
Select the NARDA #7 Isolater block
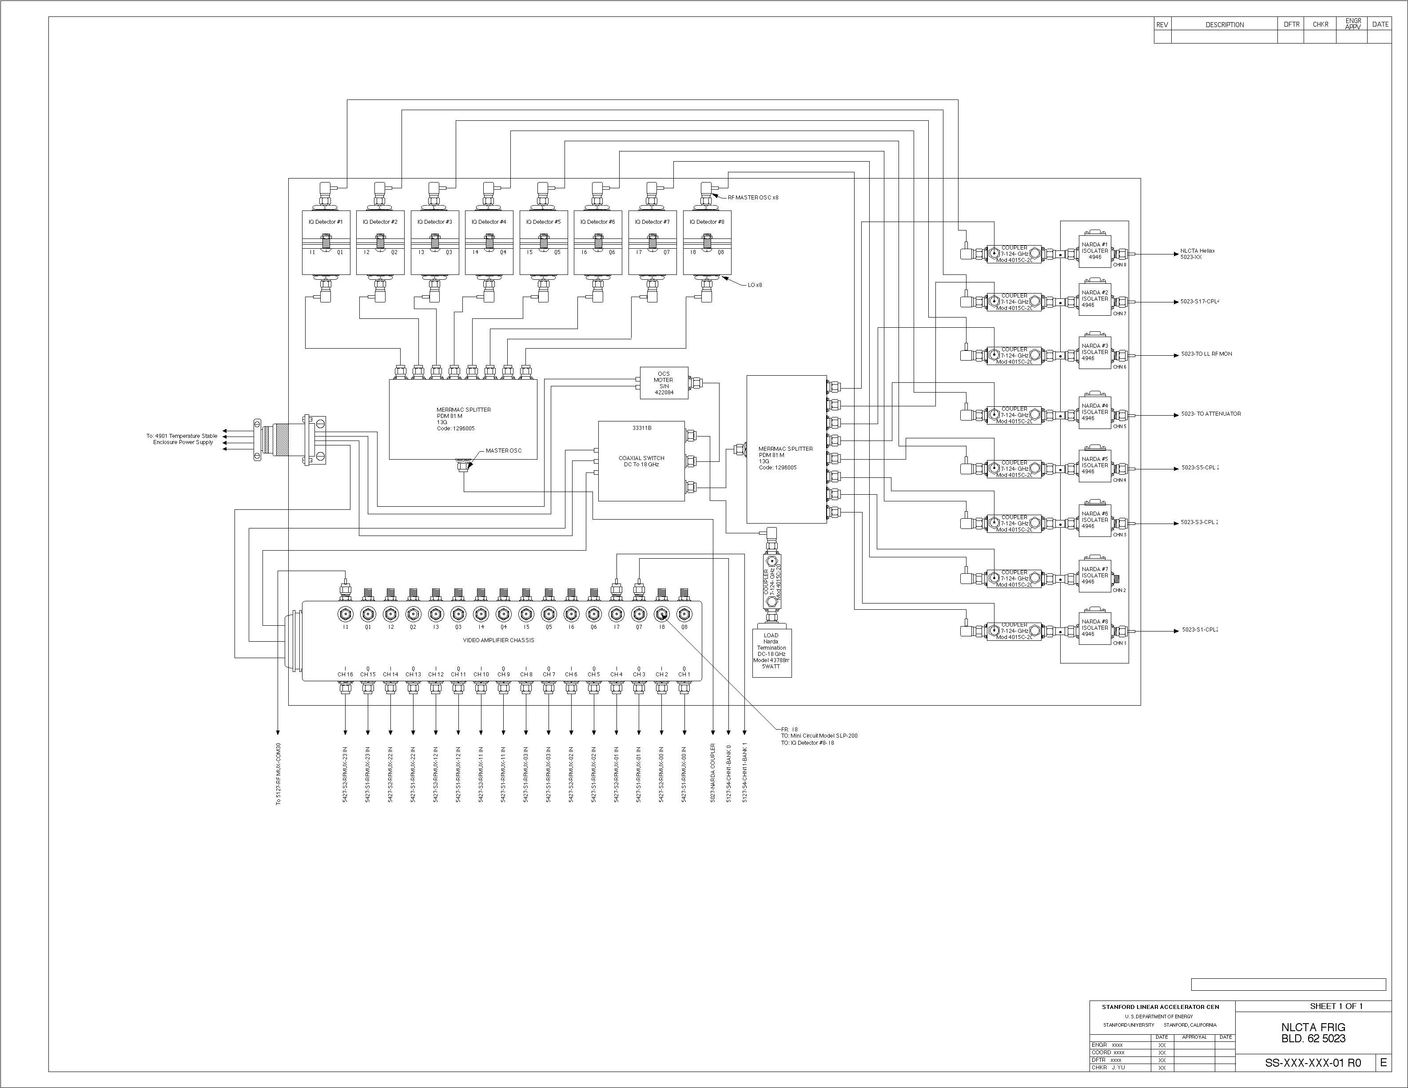coord(1095,576)
